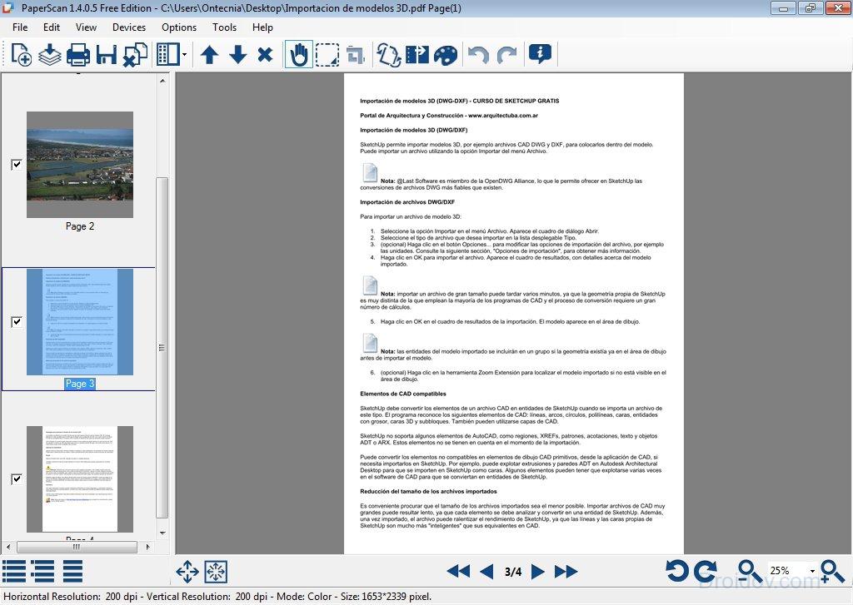Viewport: 853px width, 605px height.
Task: Open the color palette adjustments icon
Action: click(446, 55)
